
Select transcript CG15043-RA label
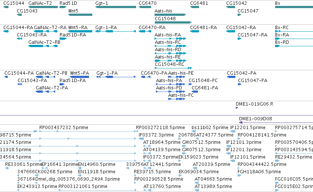(x=32, y=35)
